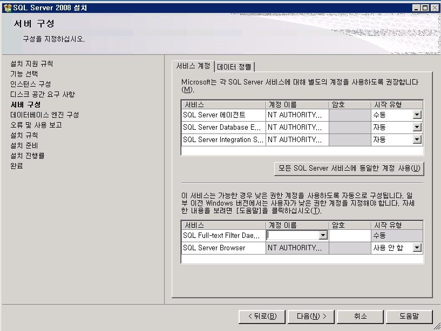Cancel setup with the 취소 button
This screenshot has width=441, height=331.
[360, 316]
